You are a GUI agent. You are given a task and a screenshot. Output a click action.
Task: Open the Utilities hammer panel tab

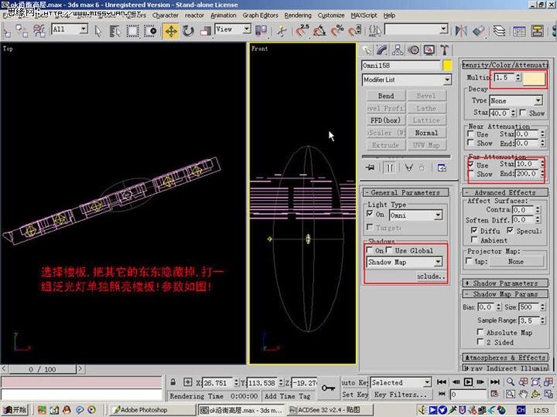(x=444, y=50)
